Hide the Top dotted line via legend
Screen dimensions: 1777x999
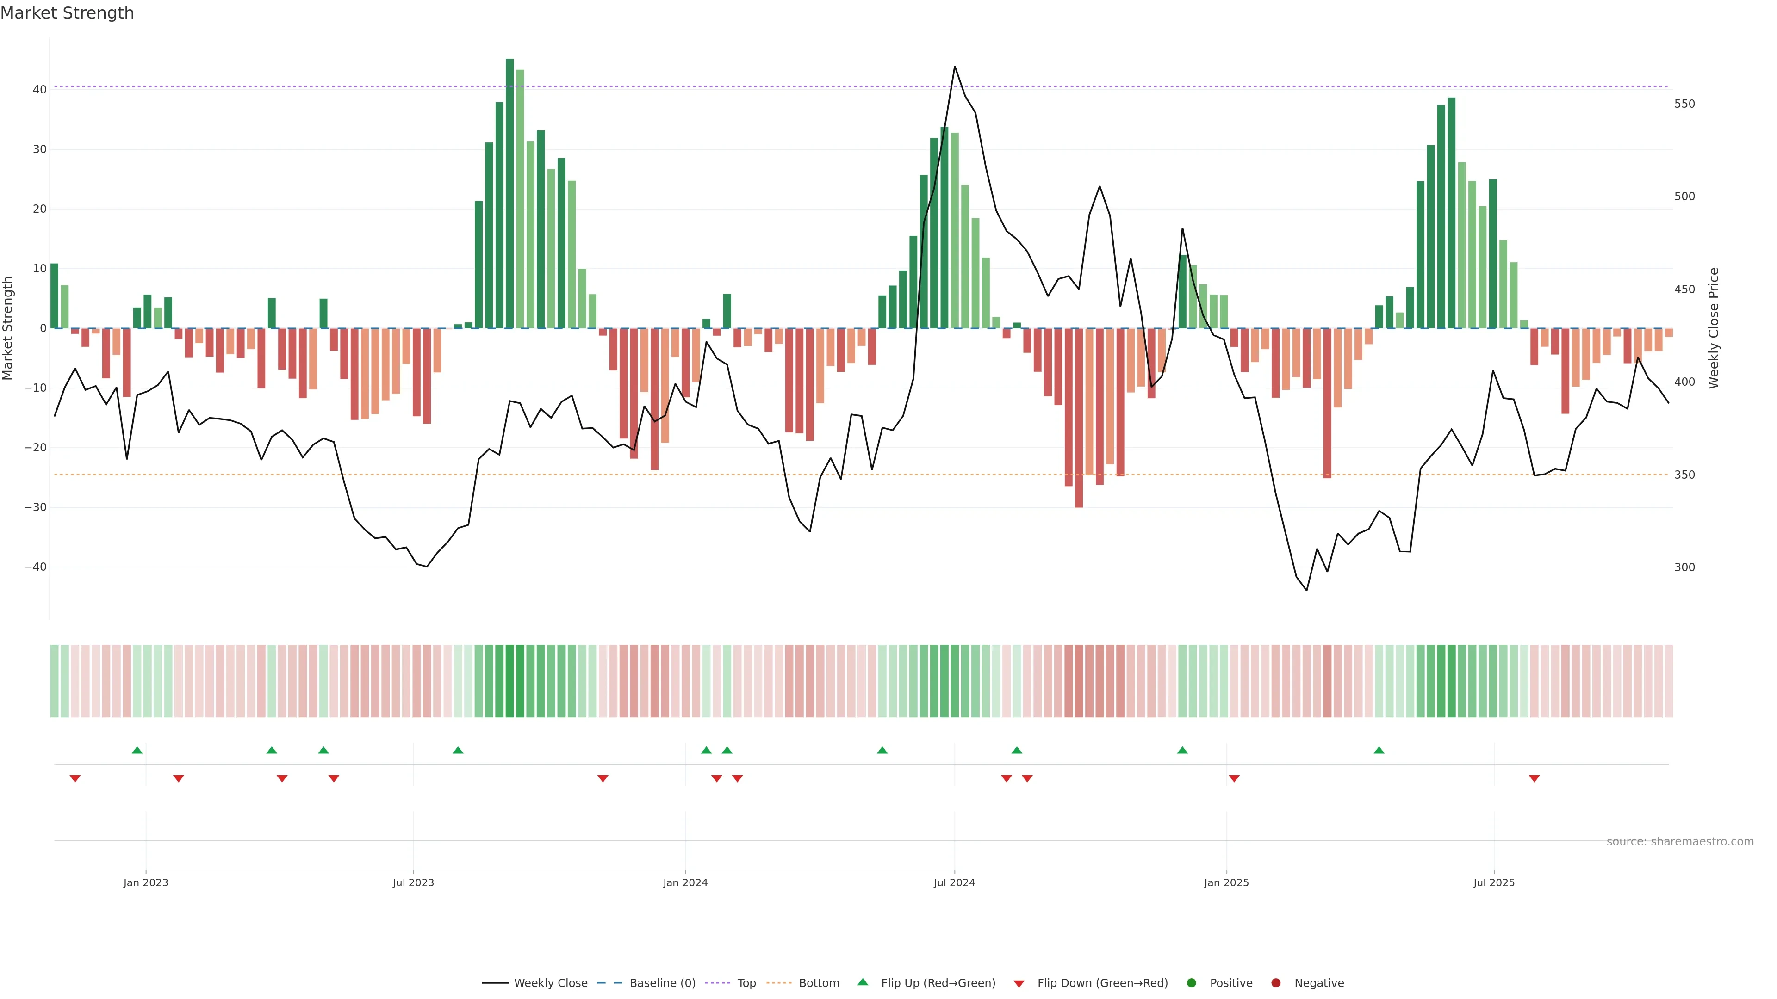point(746,982)
